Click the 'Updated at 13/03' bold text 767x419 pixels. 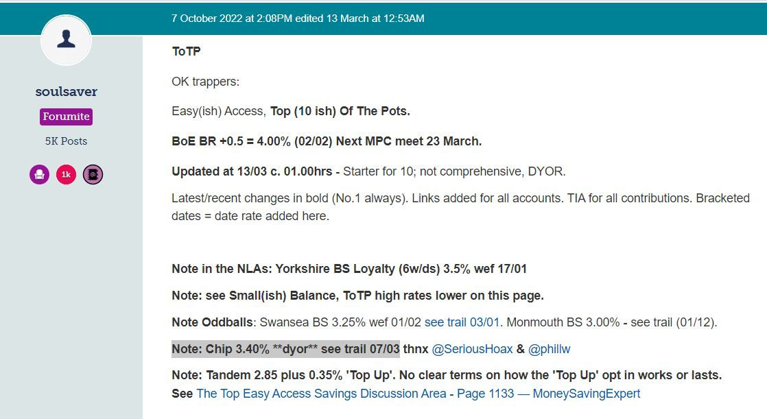point(252,171)
